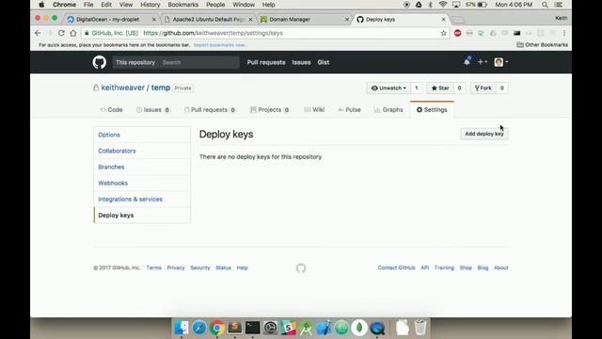Open the Wiki tab
Screen dimensions: 602x339
(314, 109)
